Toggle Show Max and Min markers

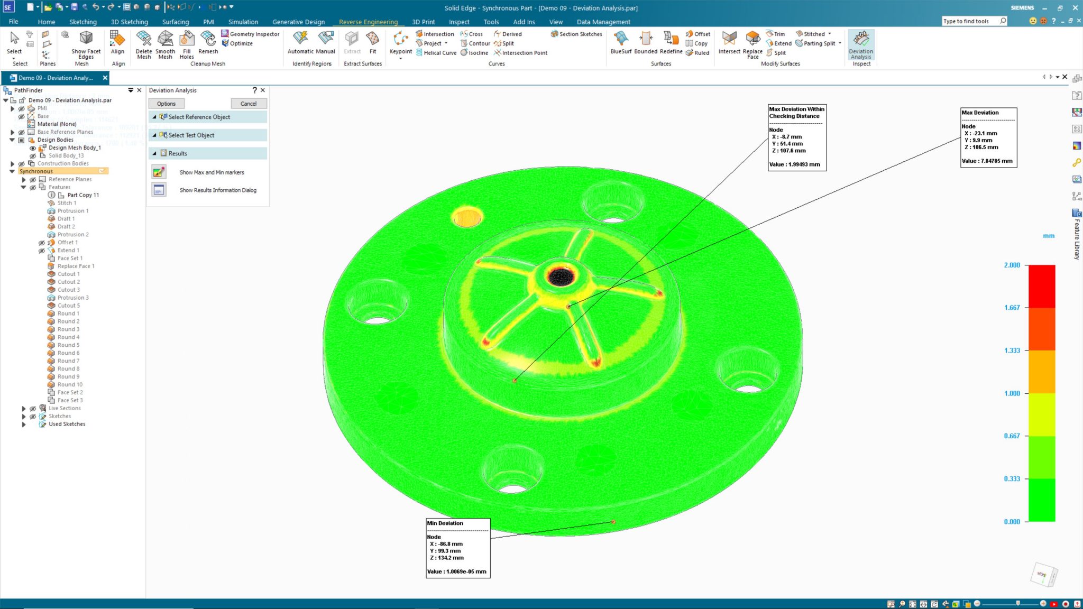pyautogui.click(x=159, y=172)
